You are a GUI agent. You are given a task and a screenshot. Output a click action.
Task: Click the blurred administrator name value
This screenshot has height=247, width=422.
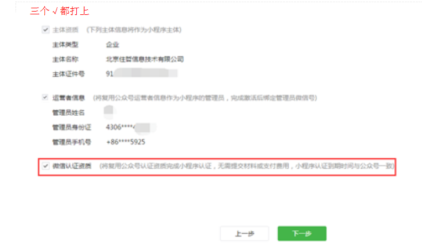pyautogui.click(x=109, y=112)
